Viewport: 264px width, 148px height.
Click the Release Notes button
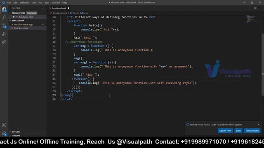pyautogui.click(x=252, y=131)
